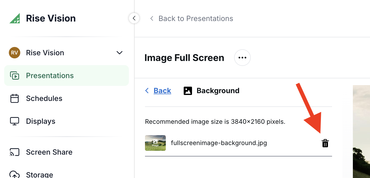Click the fullscreenimage-background.jpg filename text
Image resolution: width=370 pixels, height=178 pixels.
pos(219,143)
